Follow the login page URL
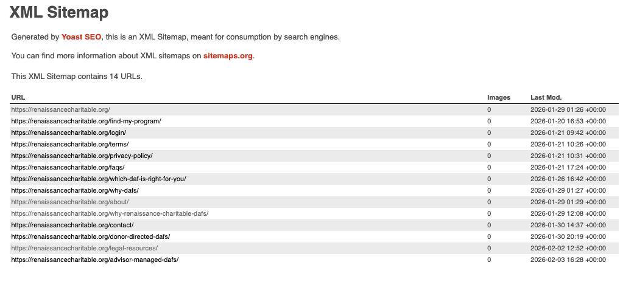Image resolution: width=637 pixels, height=282 pixels. pyautogui.click(x=69, y=132)
